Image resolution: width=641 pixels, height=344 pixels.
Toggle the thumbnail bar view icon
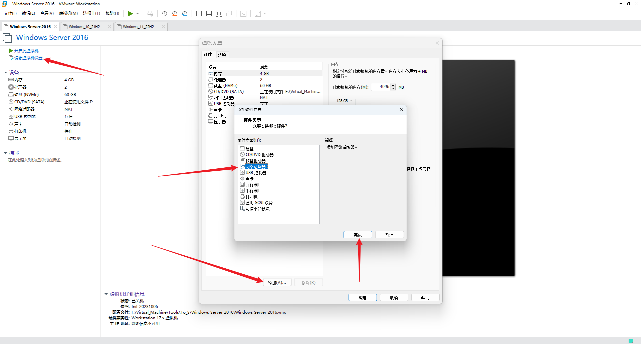click(209, 14)
